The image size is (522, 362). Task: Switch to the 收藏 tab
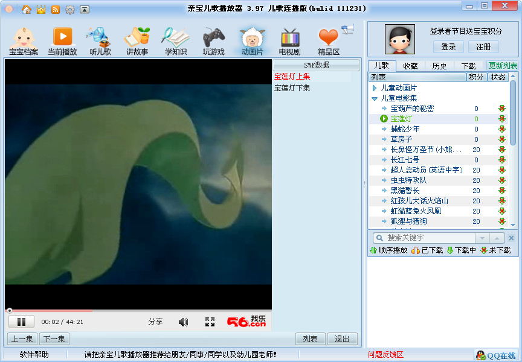[x=410, y=66]
